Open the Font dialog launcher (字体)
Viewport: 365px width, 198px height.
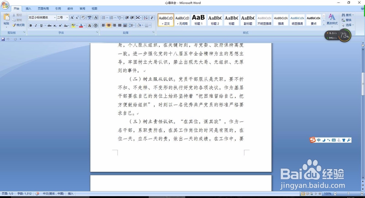[97, 32]
